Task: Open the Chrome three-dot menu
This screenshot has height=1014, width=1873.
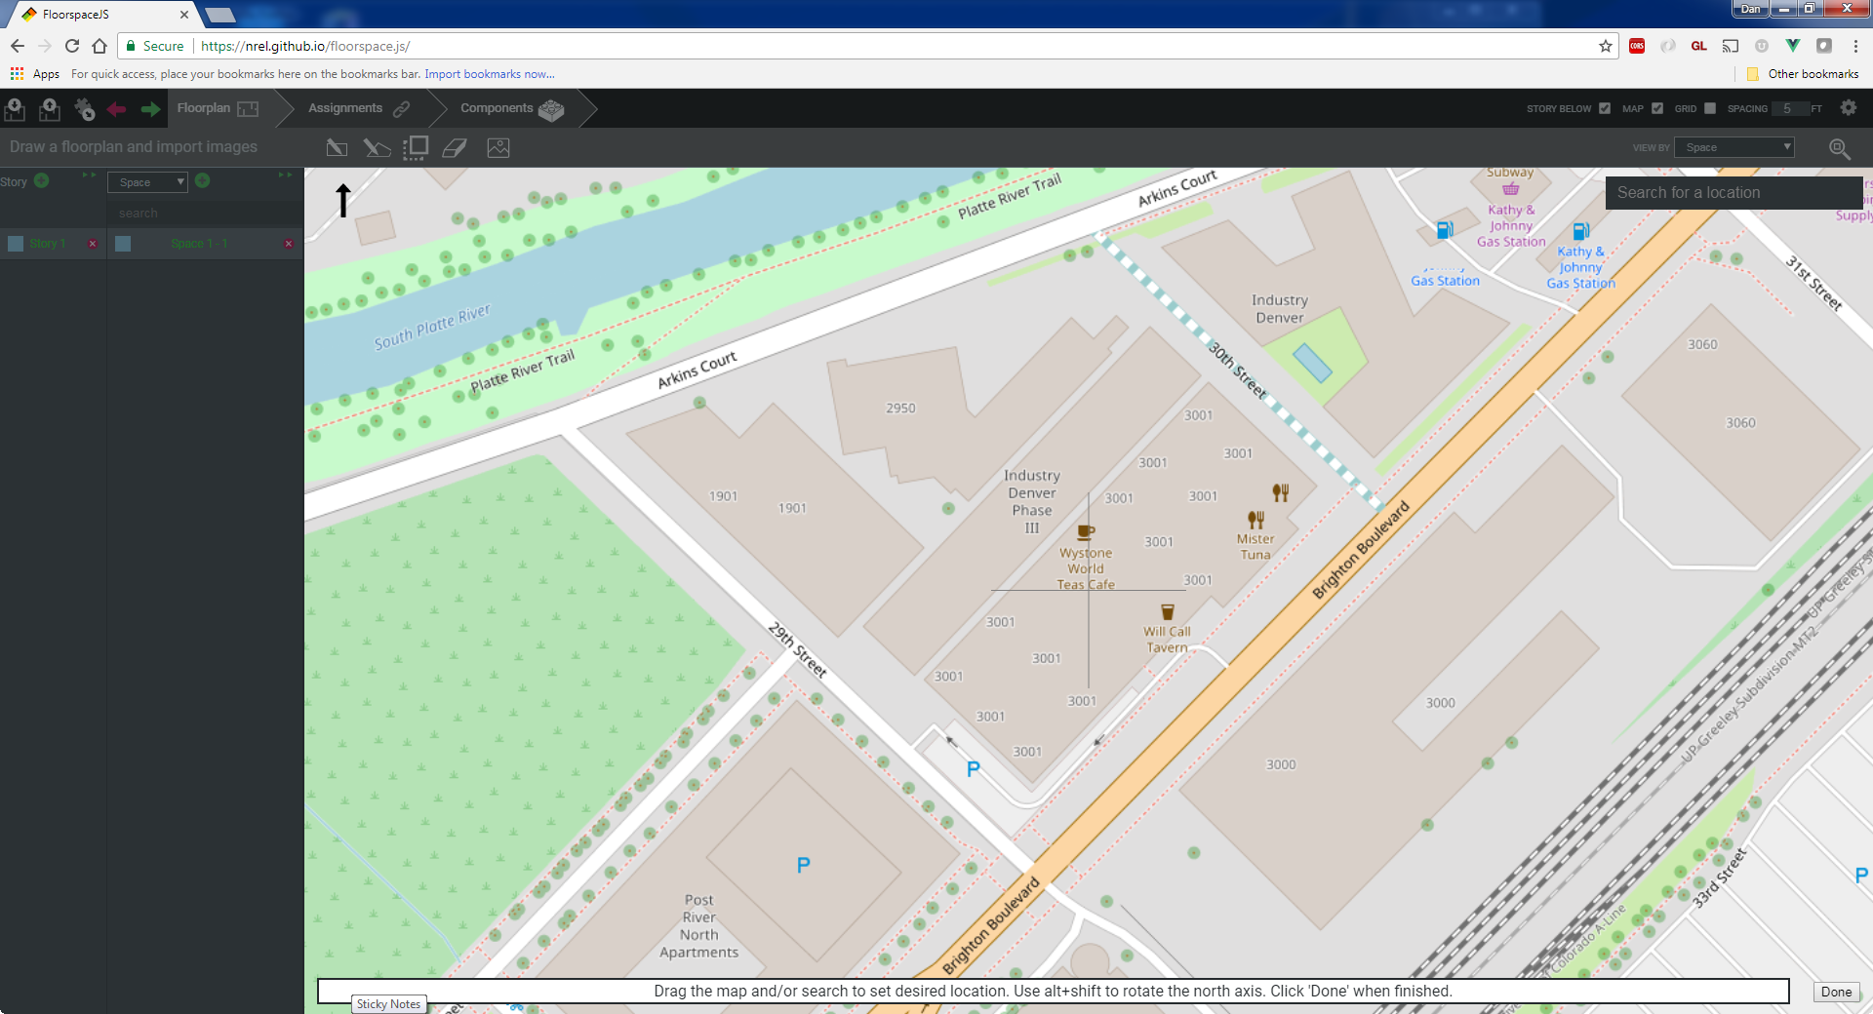Action: 1855,46
